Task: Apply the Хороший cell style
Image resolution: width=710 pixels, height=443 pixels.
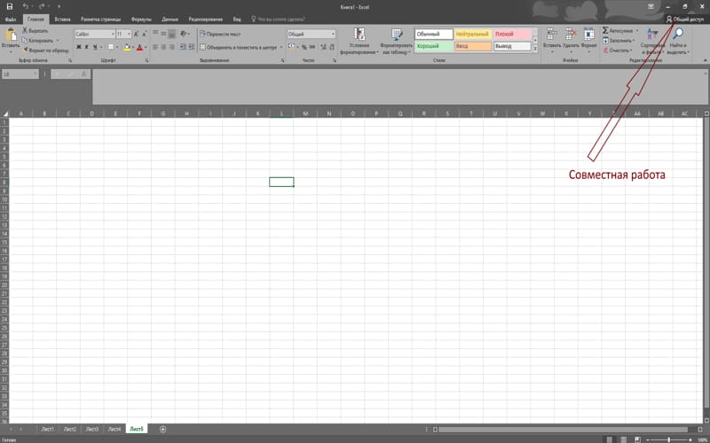Action: click(433, 46)
